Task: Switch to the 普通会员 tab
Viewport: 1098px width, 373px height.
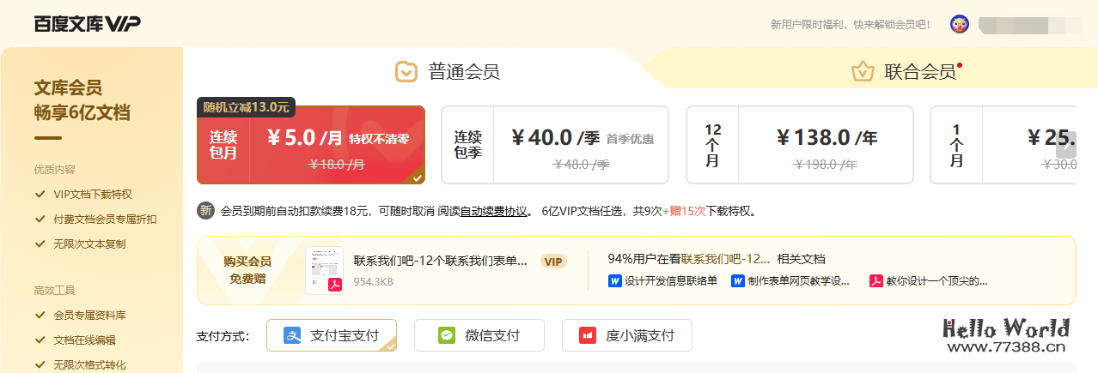Action: (x=447, y=71)
